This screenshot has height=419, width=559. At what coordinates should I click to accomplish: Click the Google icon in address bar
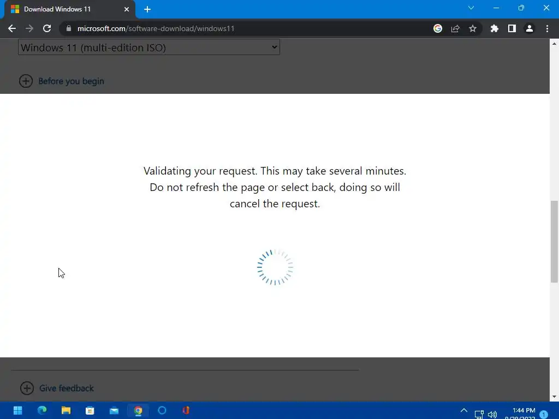[x=437, y=28]
